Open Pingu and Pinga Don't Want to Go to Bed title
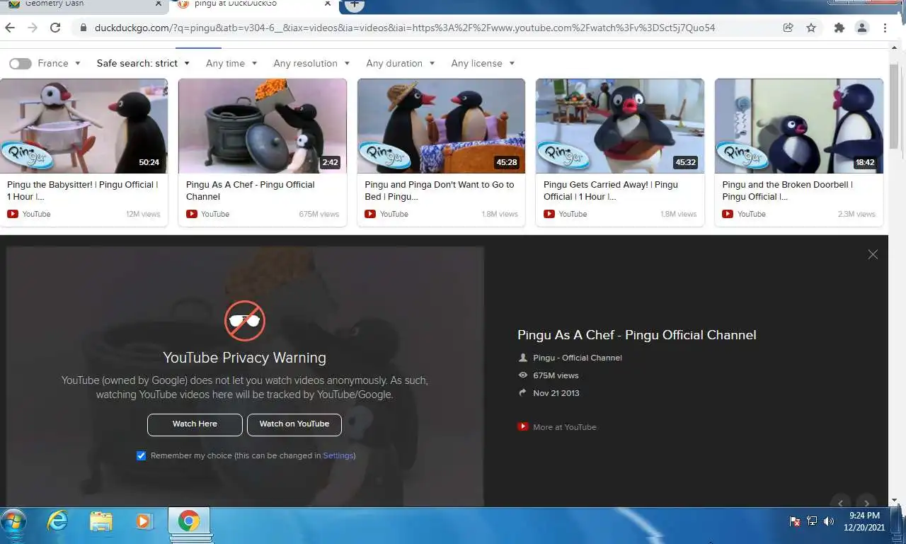Image resolution: width=906 pixels, height=544 pixels. (440, 191)
